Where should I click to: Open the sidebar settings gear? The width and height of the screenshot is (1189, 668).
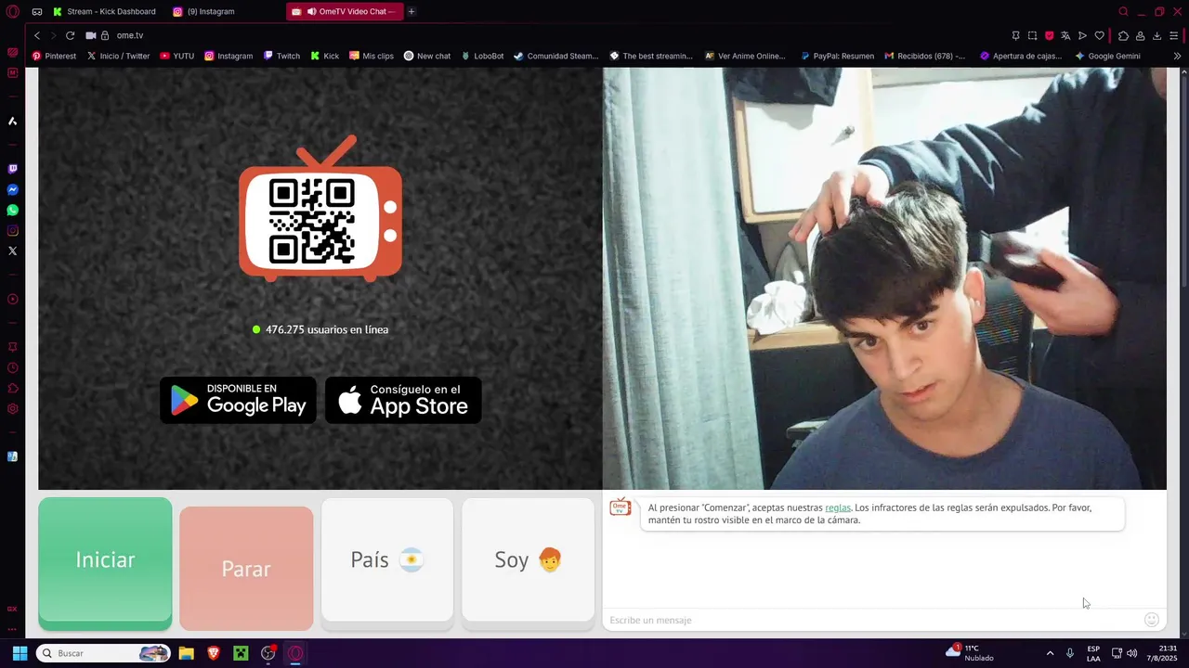click(13, 408)
